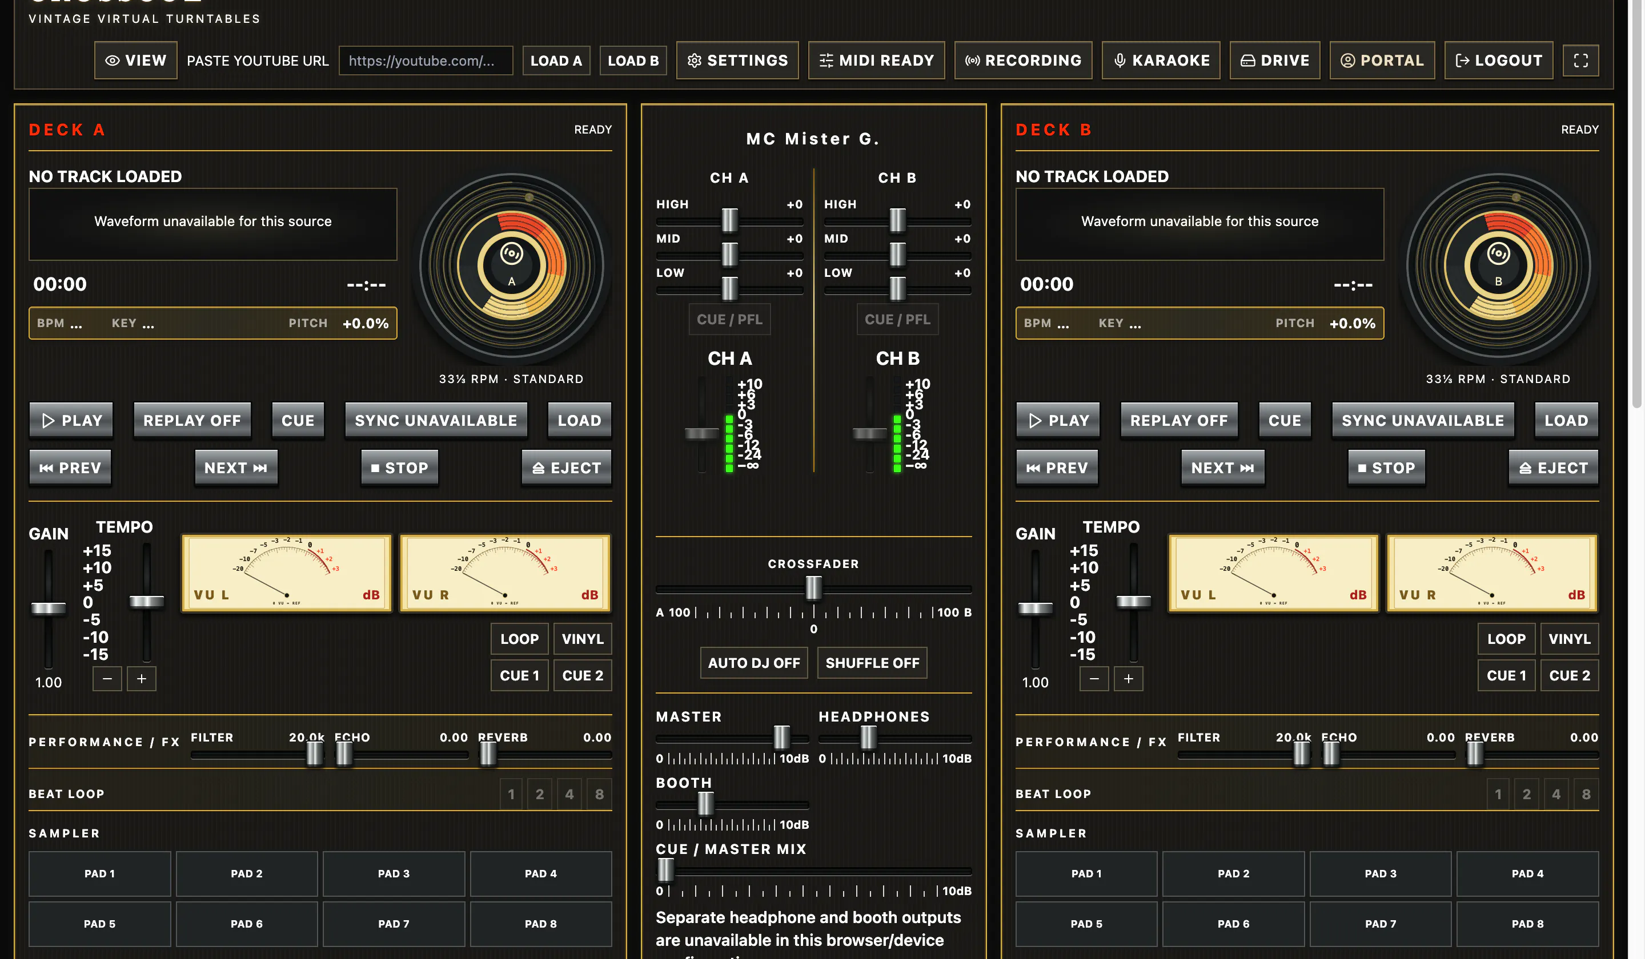Toggle LOOP on Deck B
The height and width of the screenshot is (959, 1645).
click(1507, 639)
